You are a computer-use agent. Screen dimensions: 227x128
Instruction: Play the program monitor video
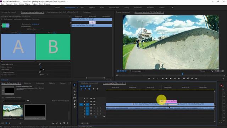click(171, 79)
